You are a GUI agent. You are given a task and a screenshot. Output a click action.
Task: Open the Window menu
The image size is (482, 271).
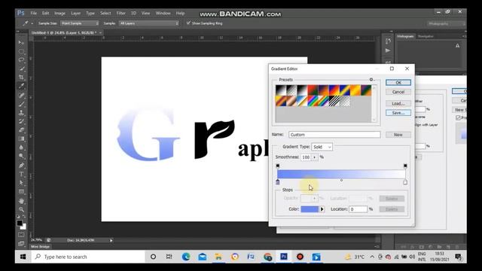click(163, 14)
